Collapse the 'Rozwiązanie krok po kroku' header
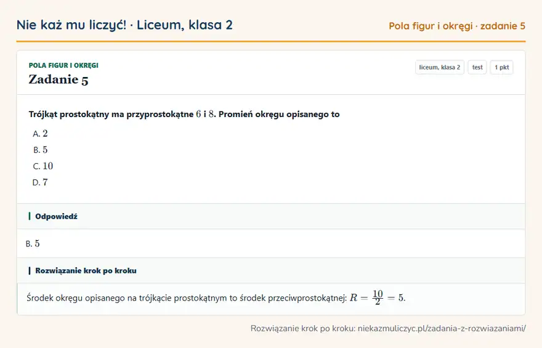 pyautogui.click(x=271, y=270)
